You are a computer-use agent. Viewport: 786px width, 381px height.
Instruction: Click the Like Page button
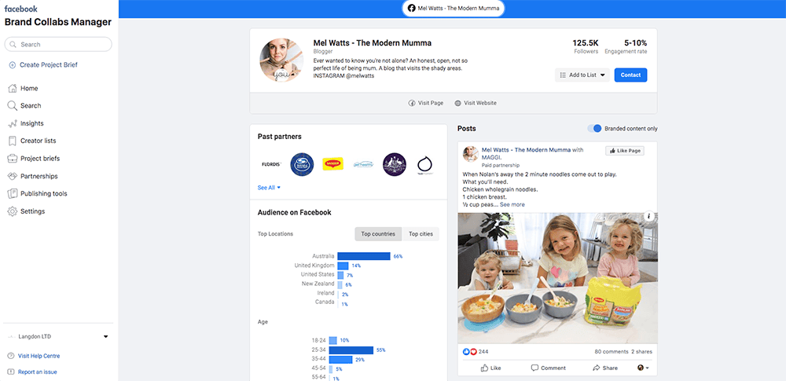(x=625, y=151)
